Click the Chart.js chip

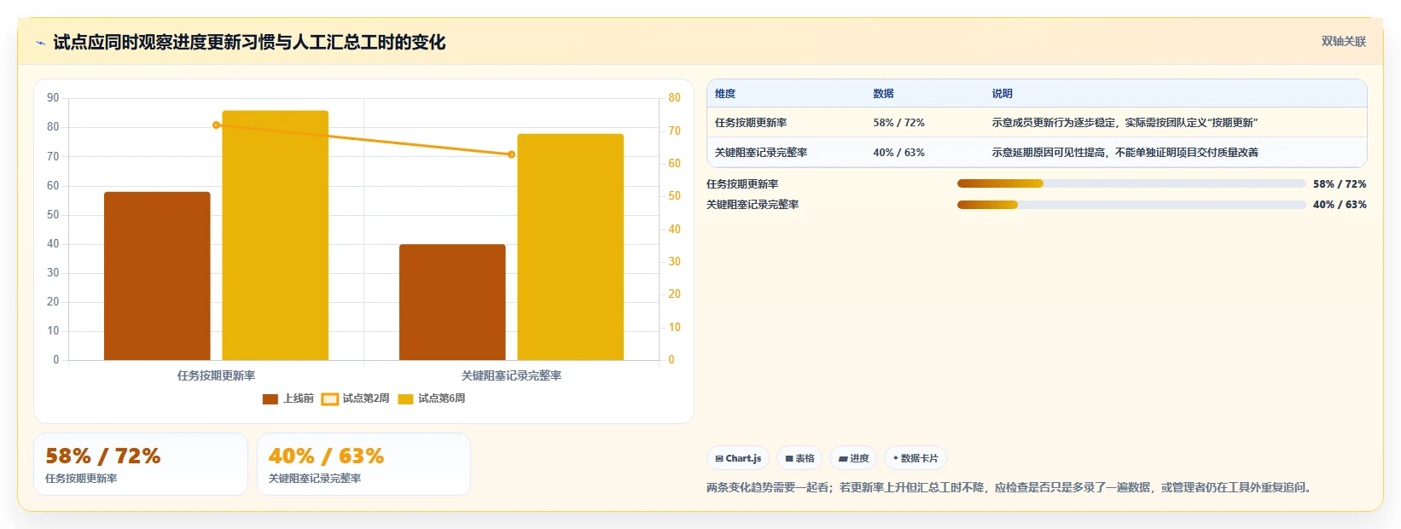tap(738, 458)
